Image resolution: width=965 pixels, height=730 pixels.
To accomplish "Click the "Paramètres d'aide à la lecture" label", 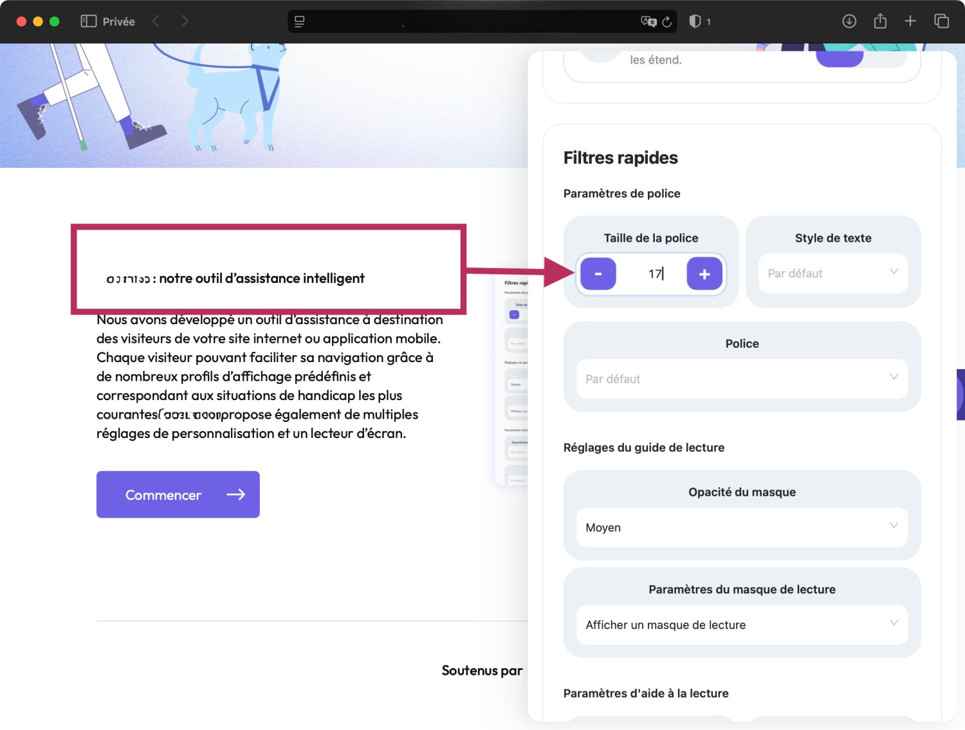I will coord(646,693).
